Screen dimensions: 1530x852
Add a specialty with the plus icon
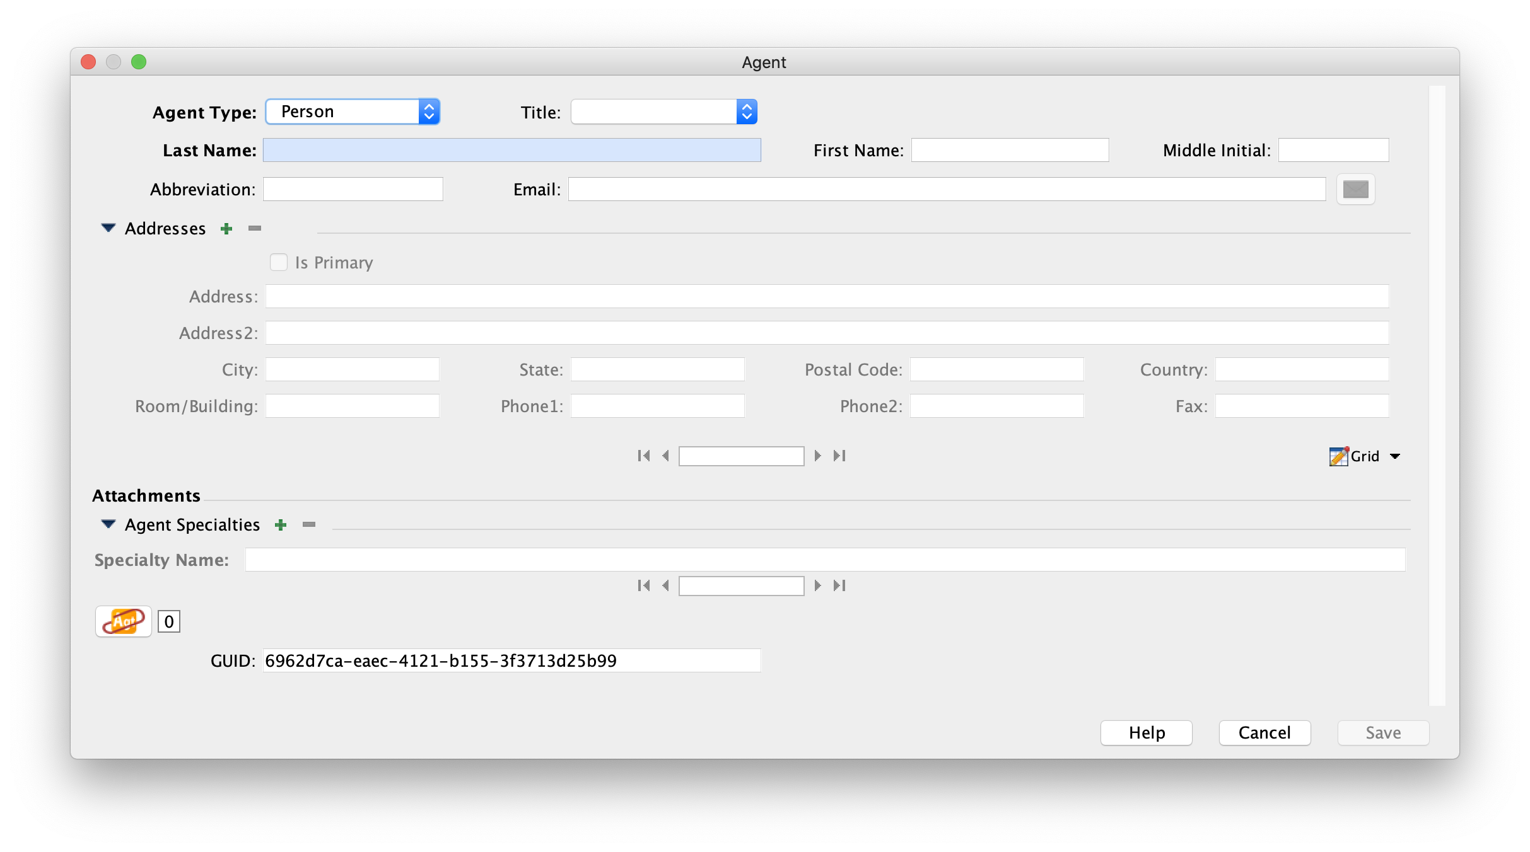coord(281,525)
